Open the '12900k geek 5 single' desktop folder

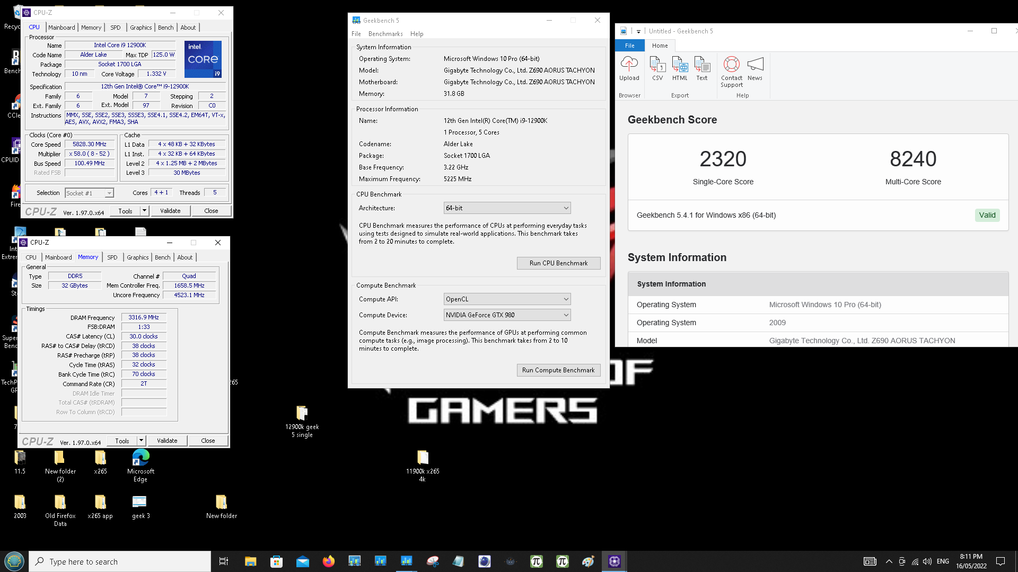pyautogui.click(x=302, y=422)
